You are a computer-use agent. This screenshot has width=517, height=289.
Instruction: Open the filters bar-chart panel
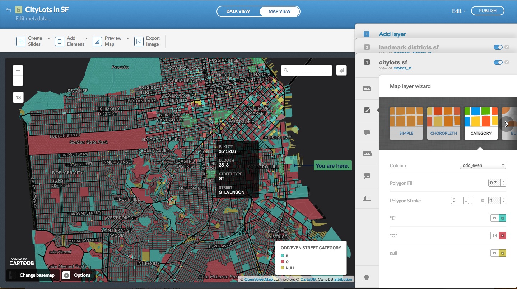(367, 198)
